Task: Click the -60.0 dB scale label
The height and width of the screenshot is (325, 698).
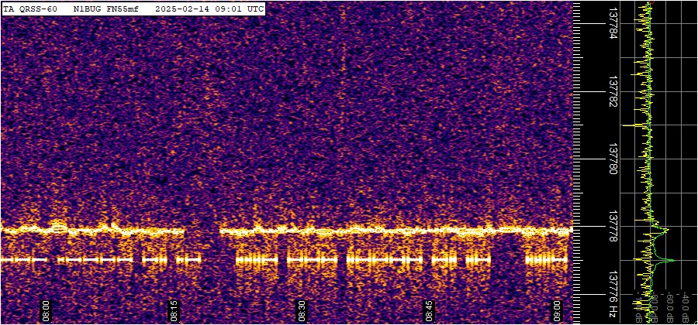Action: (x=669, y=307)
